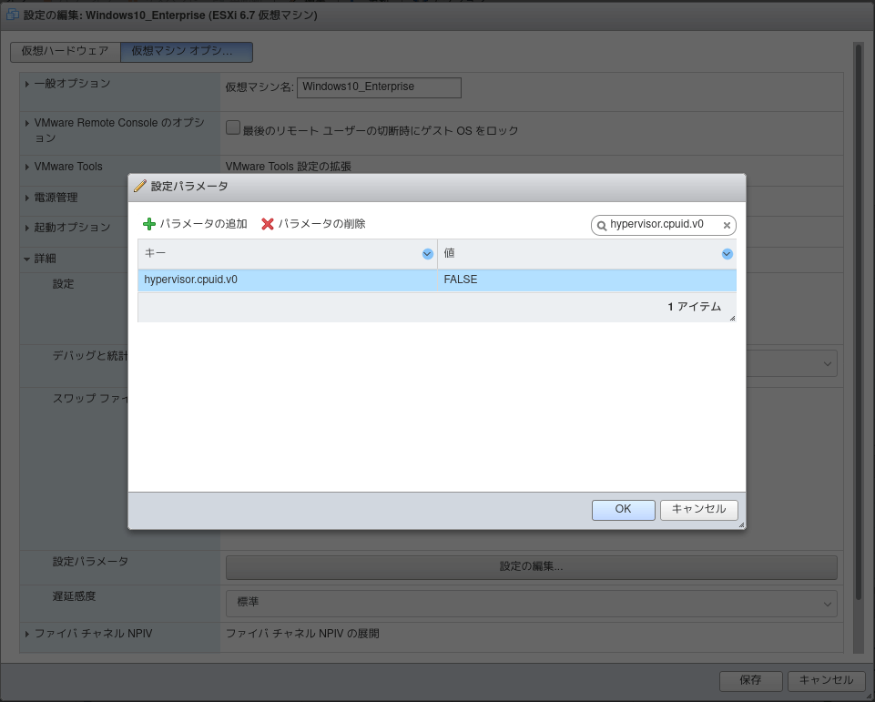This screenshot has width=875, height=702.
Task: Click OK in the 設定パラメータ dialog
Action: point(624,510)
